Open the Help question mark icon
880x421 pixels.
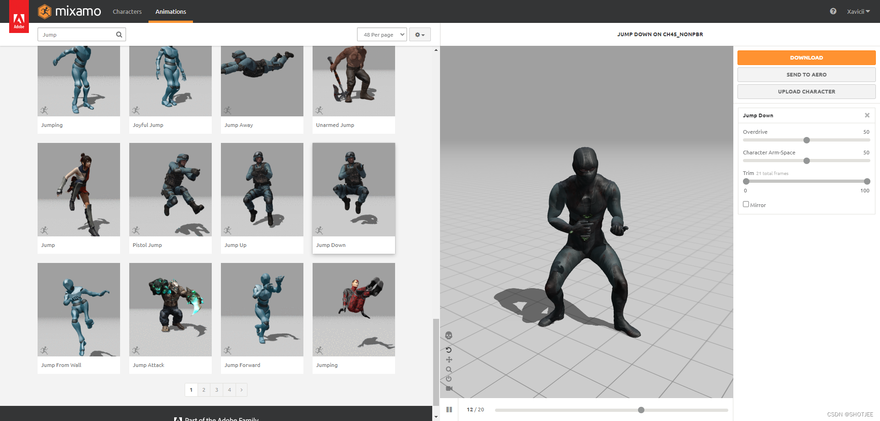(833, 11)
